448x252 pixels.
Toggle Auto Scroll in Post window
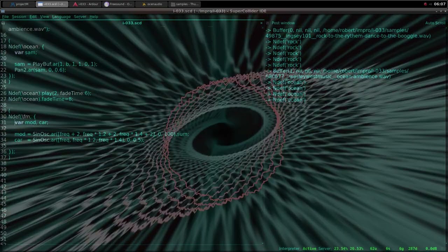pos(435,23)
